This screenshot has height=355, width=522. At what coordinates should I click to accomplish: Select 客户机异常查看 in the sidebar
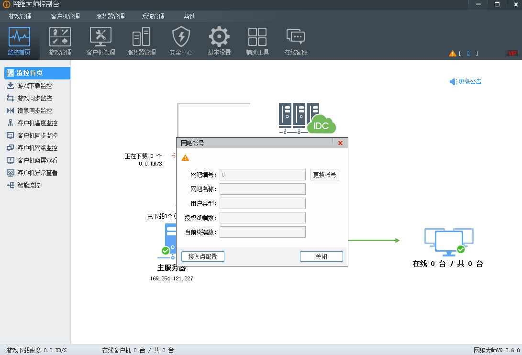(37, 173)
